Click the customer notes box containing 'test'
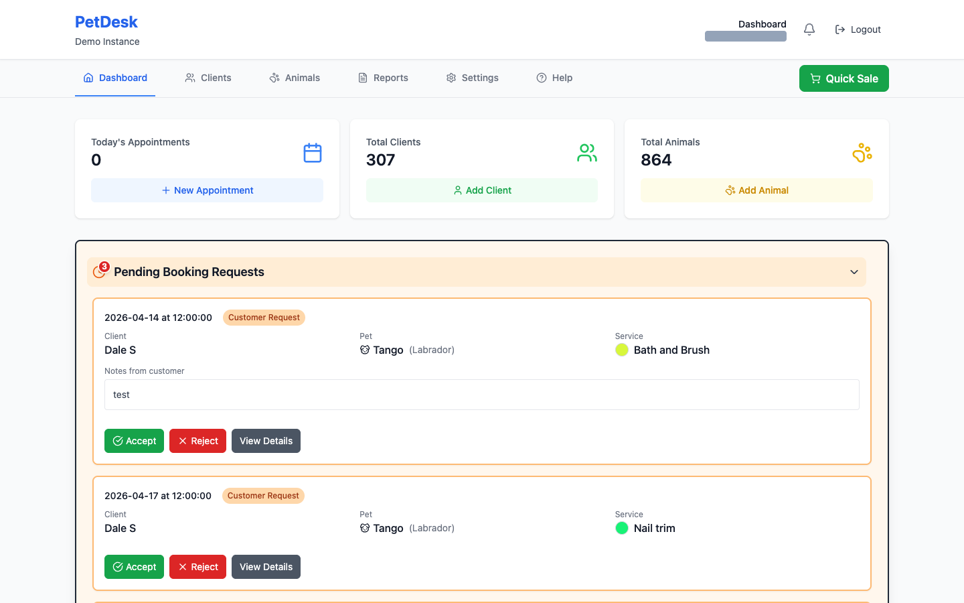The image size is (964, 603). 482,395
